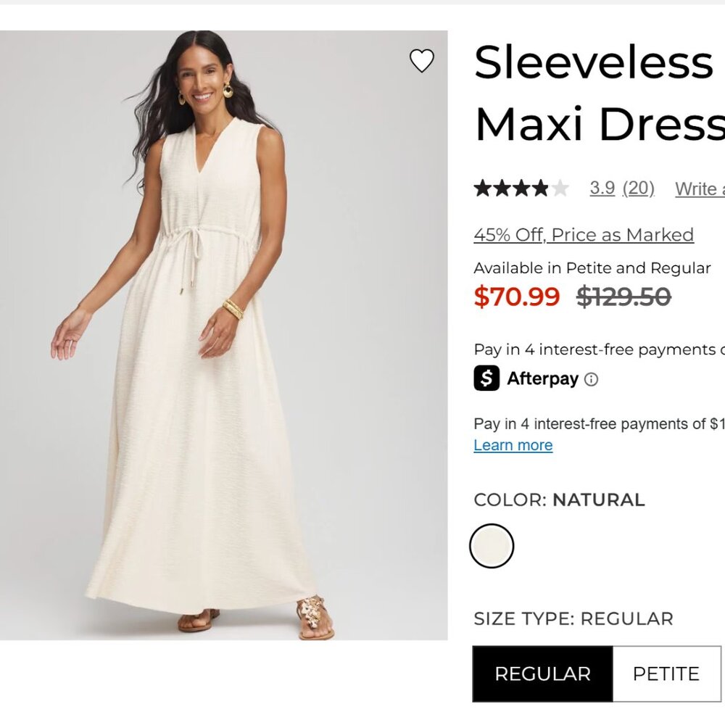Select the NATURAL color swatch
Image resolution: width=725 pixels, height=725 pixels.
[492, 545]
